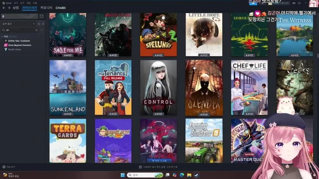319x179 pixels.
Task: Open the Slender: The Arrival cover
Action: 204,88
